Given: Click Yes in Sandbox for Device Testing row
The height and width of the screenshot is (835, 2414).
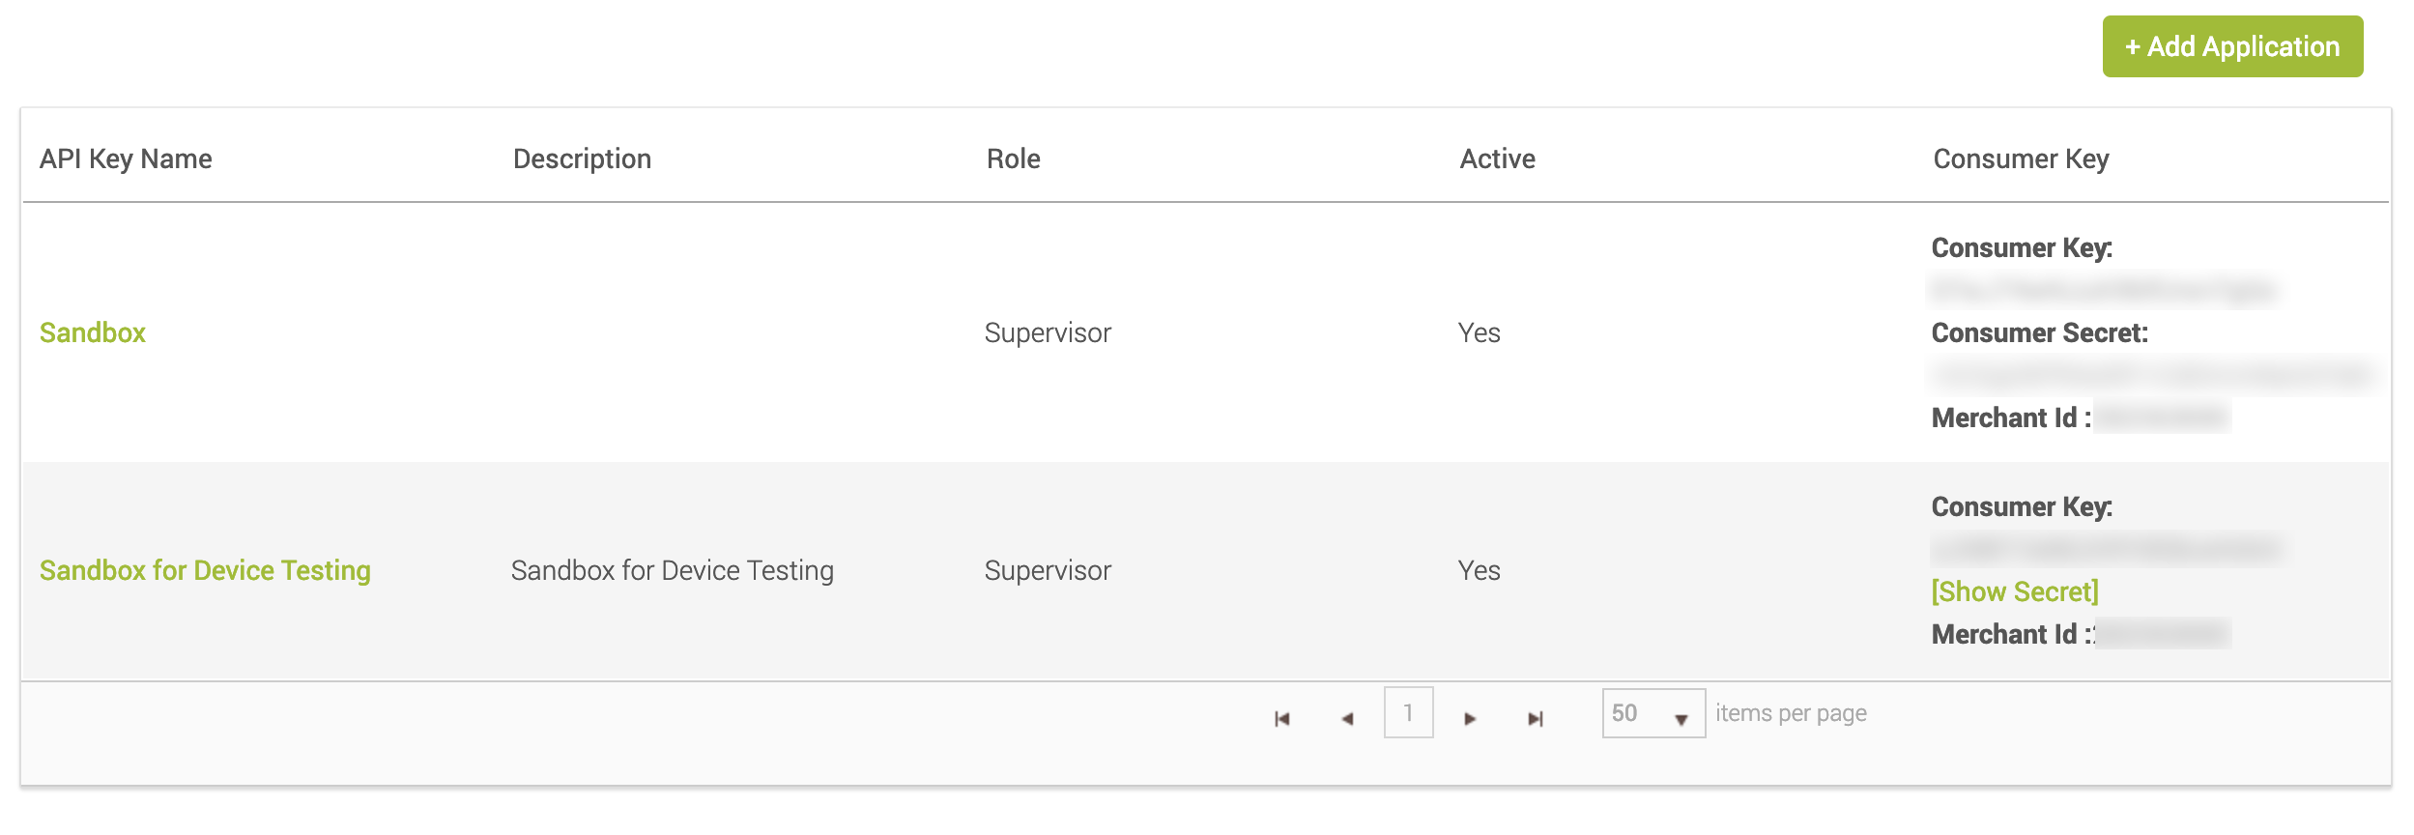Looking at the screenshot, I should click(1479, 570).
